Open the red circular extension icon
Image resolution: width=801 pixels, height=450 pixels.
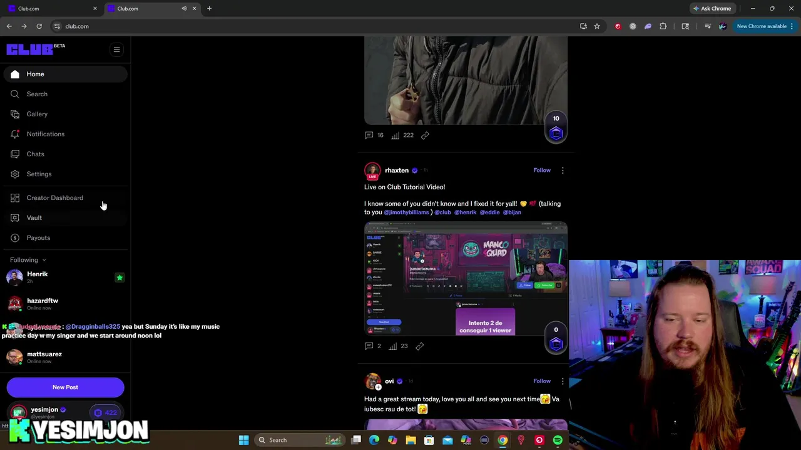[618, 26]
